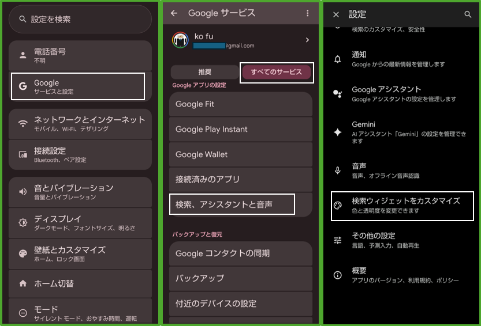Expand account details with the chevron
The height and width of the screenshot is (326, 481).
pos(307,40)
